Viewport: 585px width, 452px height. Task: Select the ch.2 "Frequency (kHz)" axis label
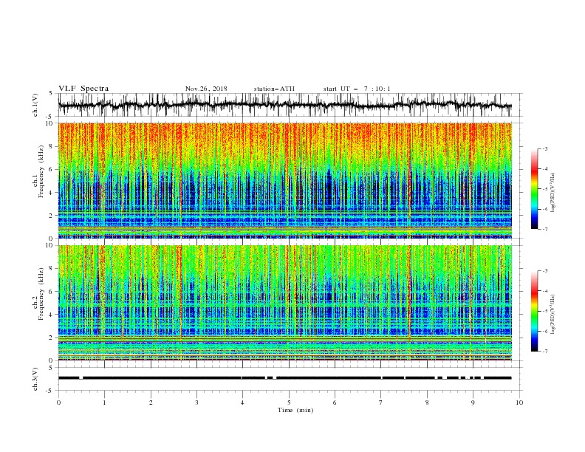point(41,294)
